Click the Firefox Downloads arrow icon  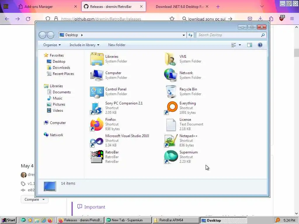260,19
